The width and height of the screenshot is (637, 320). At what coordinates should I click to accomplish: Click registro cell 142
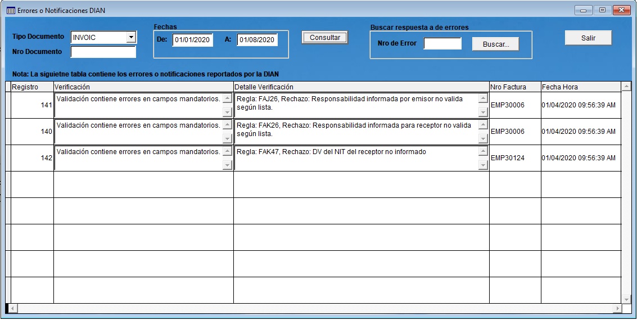[x=32, y=158]
